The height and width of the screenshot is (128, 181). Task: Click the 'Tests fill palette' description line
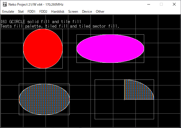point(60,26)
